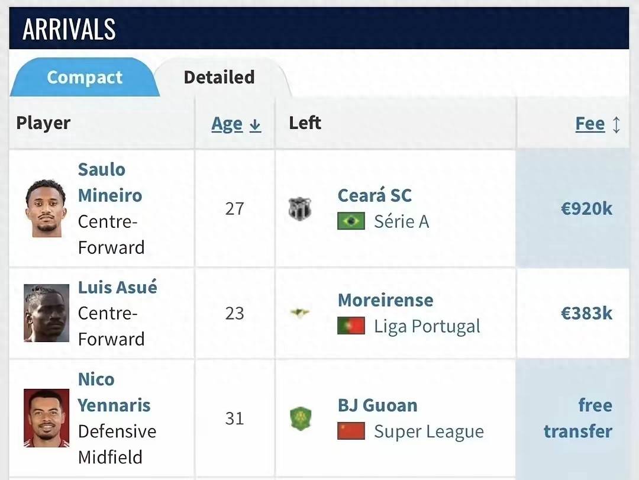
Task: Sort arrivals by Fee column
Action: click(590, 124)
